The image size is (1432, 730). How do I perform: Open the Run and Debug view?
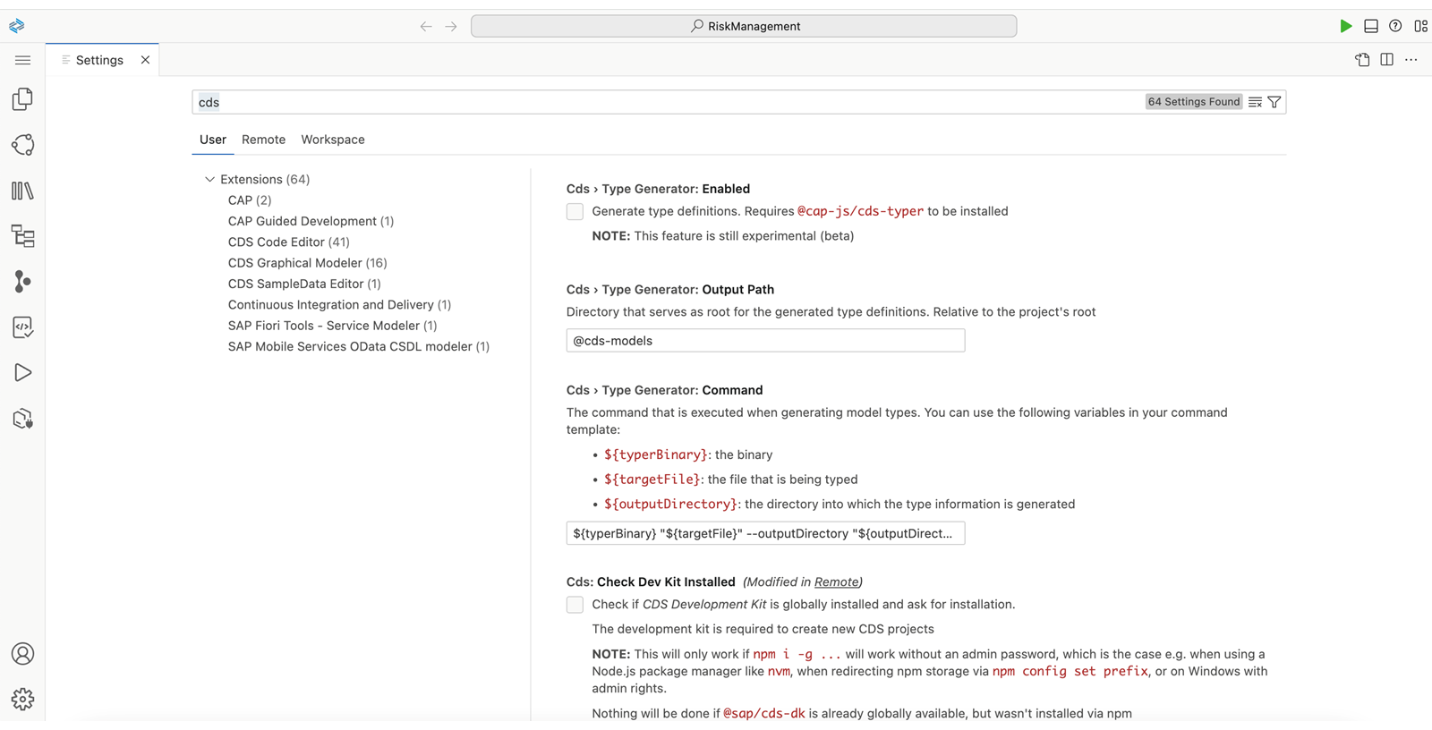coord(22,373)
